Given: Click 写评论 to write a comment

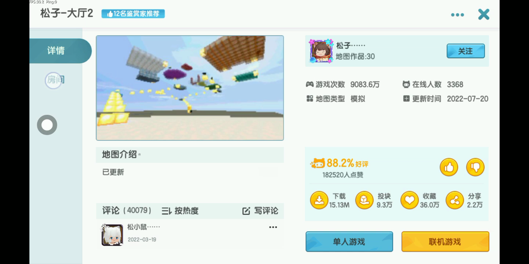Looking at the screenshot, I should tap(260, 211).
